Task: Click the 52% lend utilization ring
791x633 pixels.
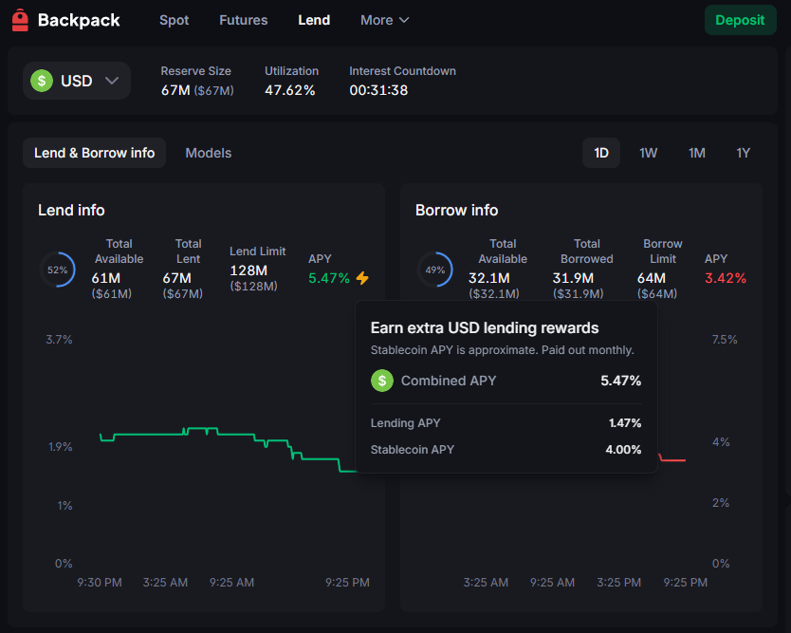Action: [57, 270]
